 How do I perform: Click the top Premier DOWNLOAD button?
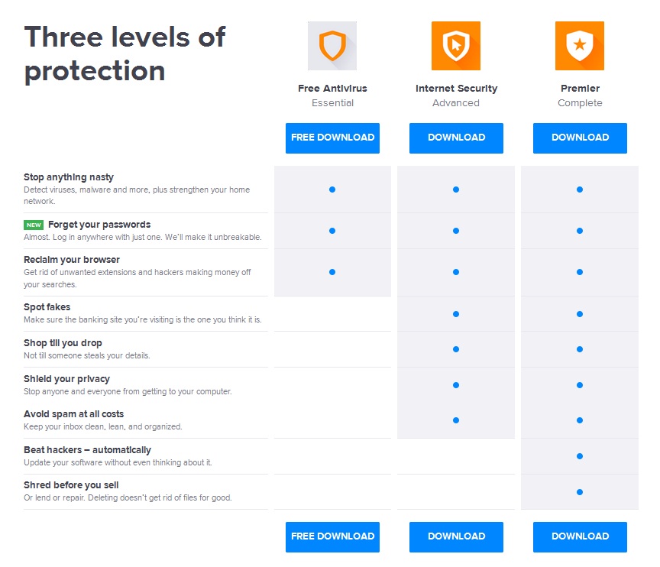(x=580, y=138)
